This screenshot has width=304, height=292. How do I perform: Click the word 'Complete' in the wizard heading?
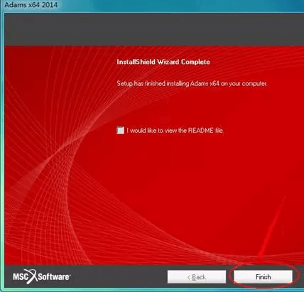[x=195, y=62]
